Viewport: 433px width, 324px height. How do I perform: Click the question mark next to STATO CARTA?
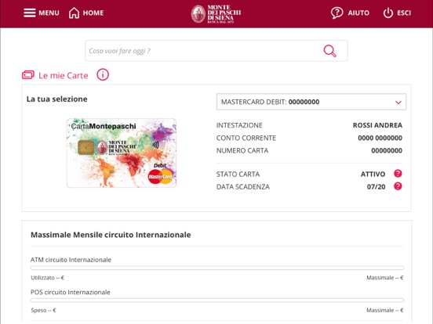398,174
